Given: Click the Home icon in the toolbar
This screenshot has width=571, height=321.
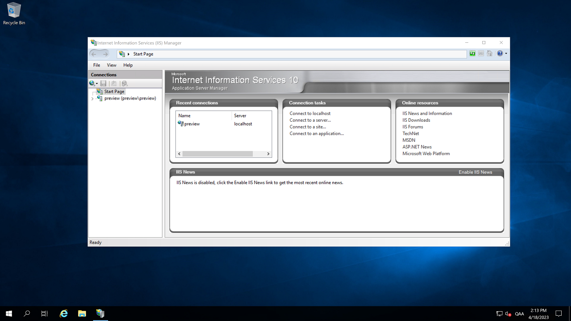Looking at the screenshot, I should [489, 53].
